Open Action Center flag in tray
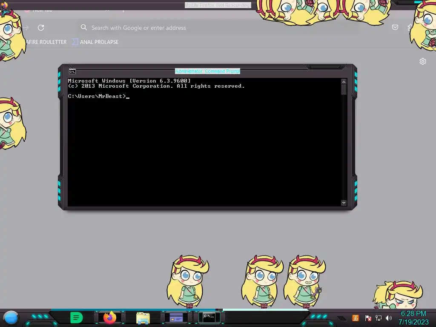The height and width of the screenshot is (327, 436). pyautogui.click(x=368, y=318)
